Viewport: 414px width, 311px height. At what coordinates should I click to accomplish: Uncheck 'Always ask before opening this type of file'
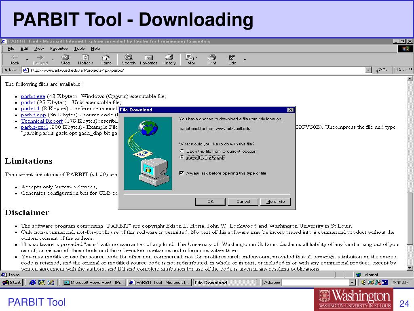coord(182,173)
